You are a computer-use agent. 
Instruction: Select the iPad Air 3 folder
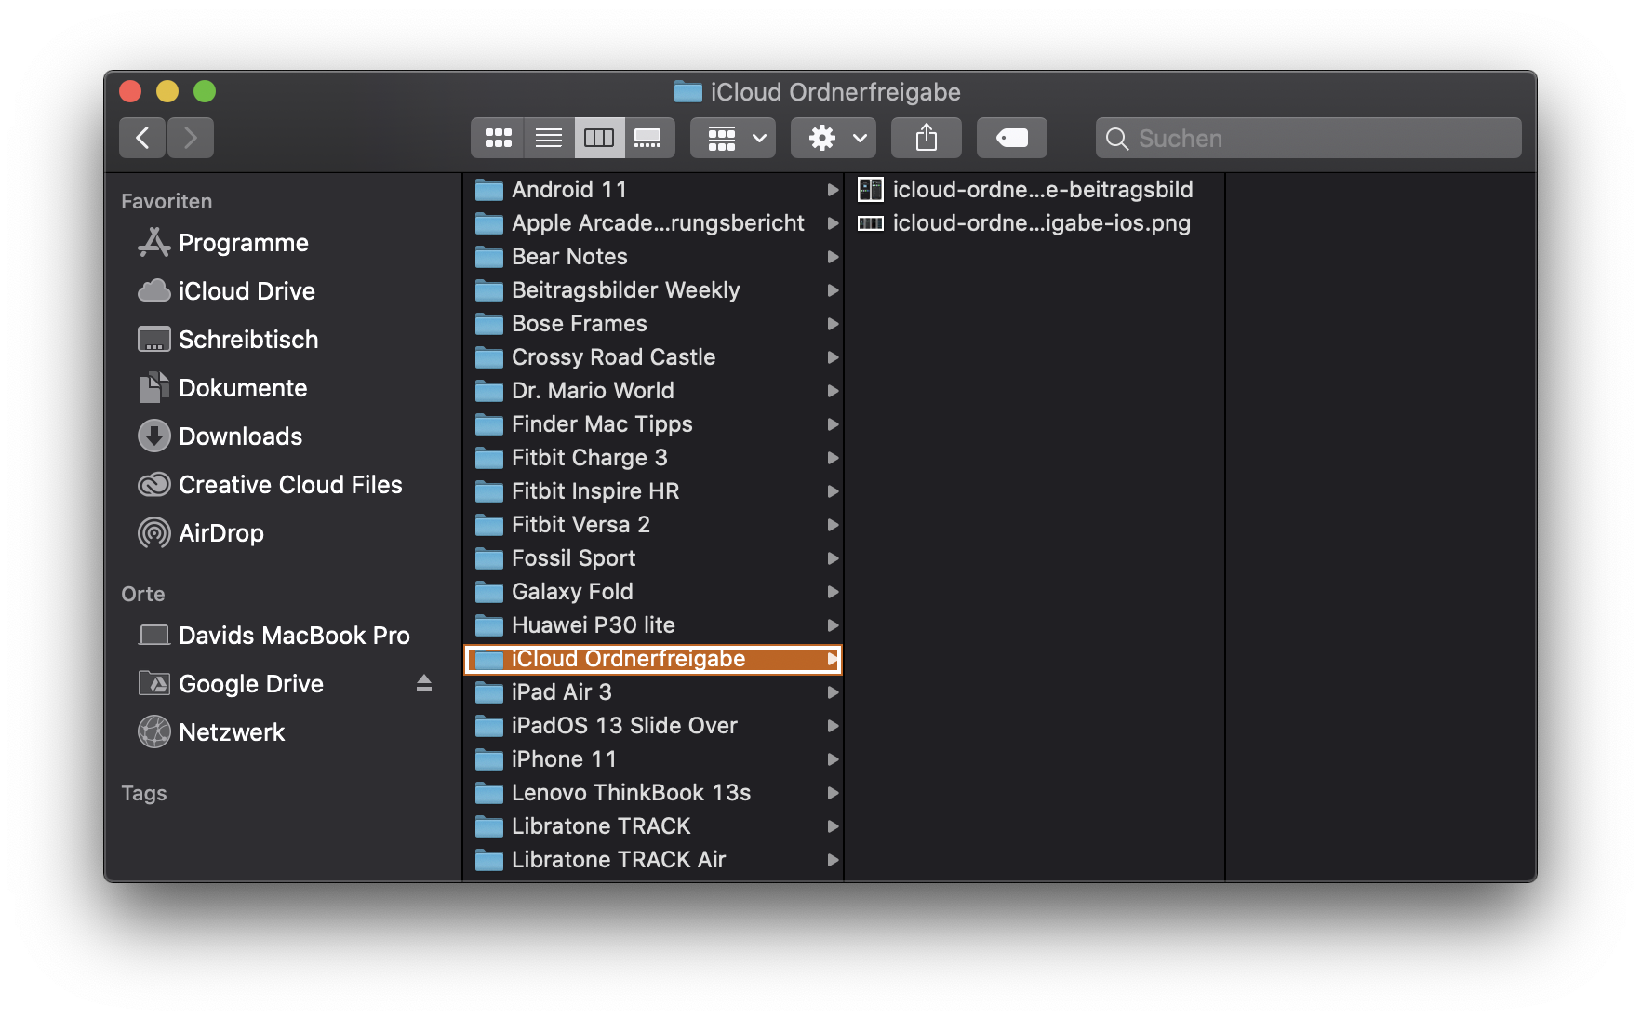pos(653,692)
